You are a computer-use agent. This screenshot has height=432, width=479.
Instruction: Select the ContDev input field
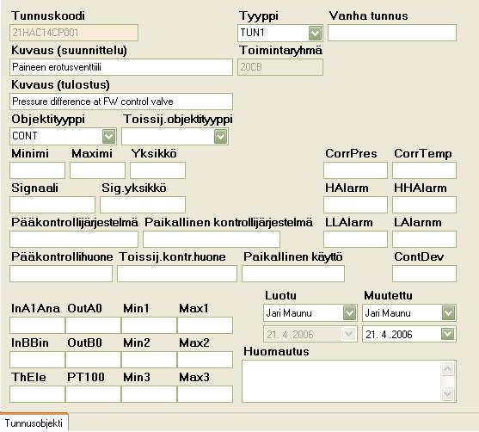[x=424, y=274]
